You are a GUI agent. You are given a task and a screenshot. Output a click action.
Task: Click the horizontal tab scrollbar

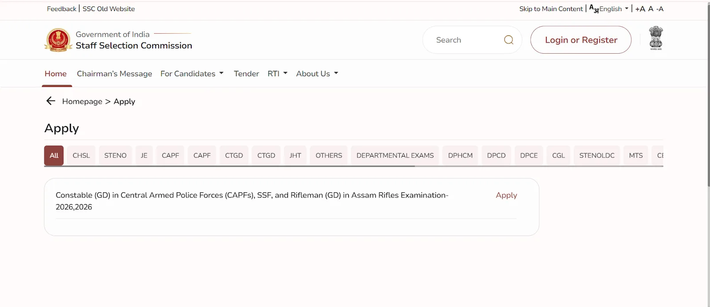[229, 166]
